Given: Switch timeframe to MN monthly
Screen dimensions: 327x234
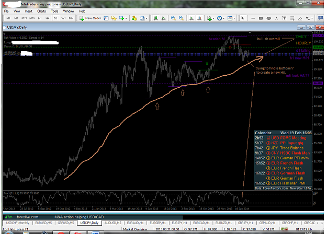Looking at the screenshot, I should click(71, 18).
